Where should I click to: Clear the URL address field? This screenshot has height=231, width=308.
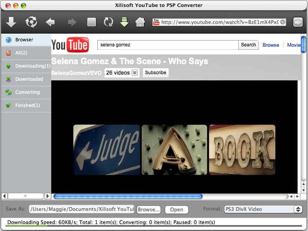[283, 22]
